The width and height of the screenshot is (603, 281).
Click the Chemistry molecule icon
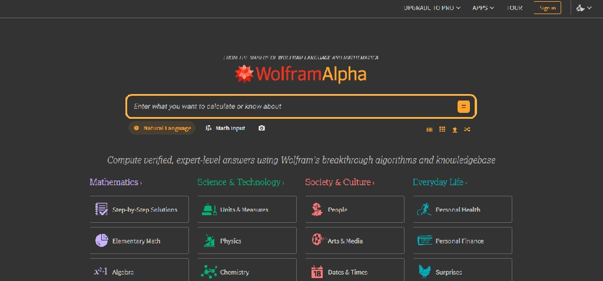tap(209, 272)
